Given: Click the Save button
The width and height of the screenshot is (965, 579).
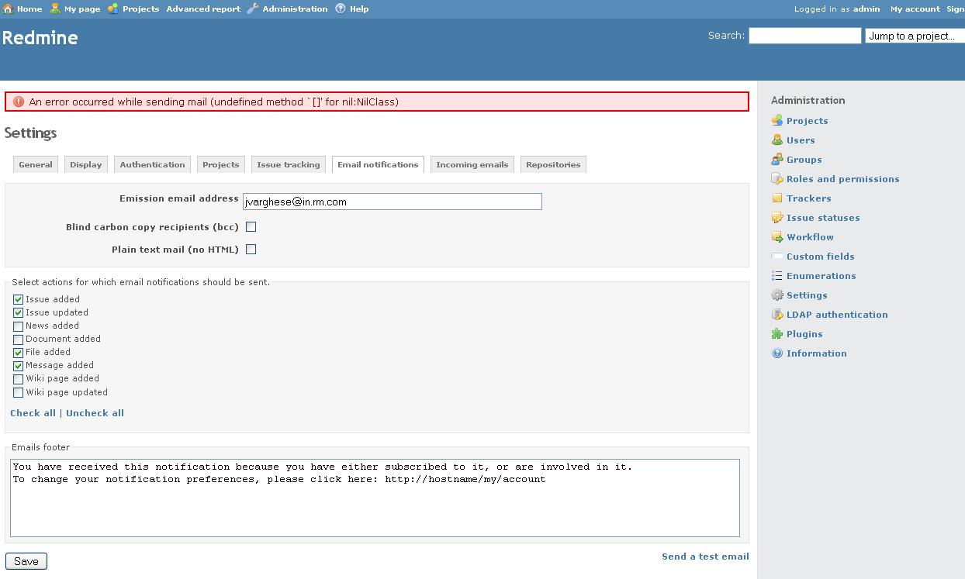Looking at the screenshot, I should point(26,561).
